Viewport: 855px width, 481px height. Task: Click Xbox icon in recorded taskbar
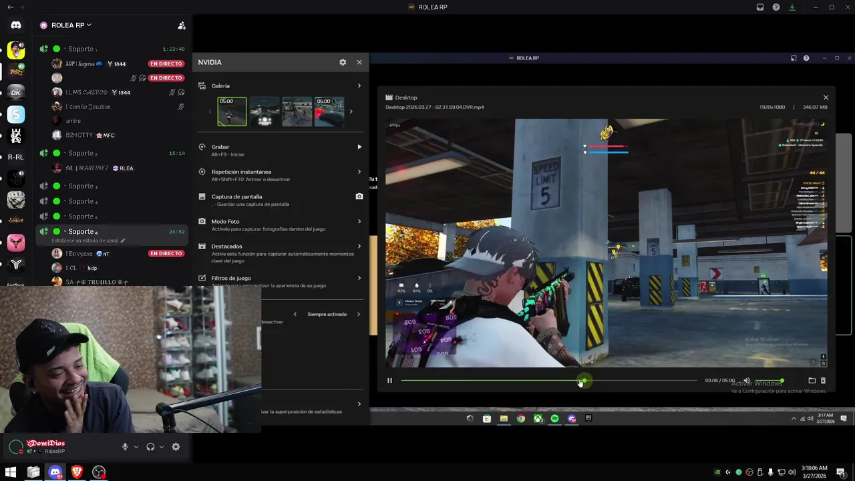coord(538,419)
